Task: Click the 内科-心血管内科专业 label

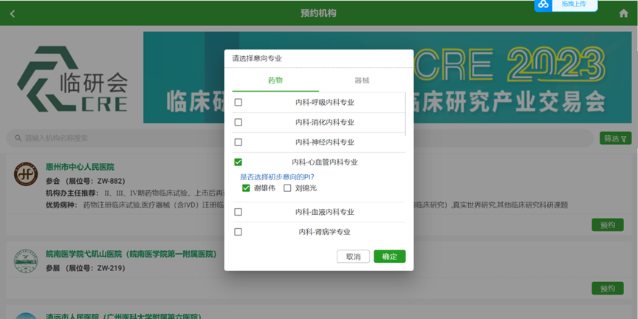Action: coord(325,162)
